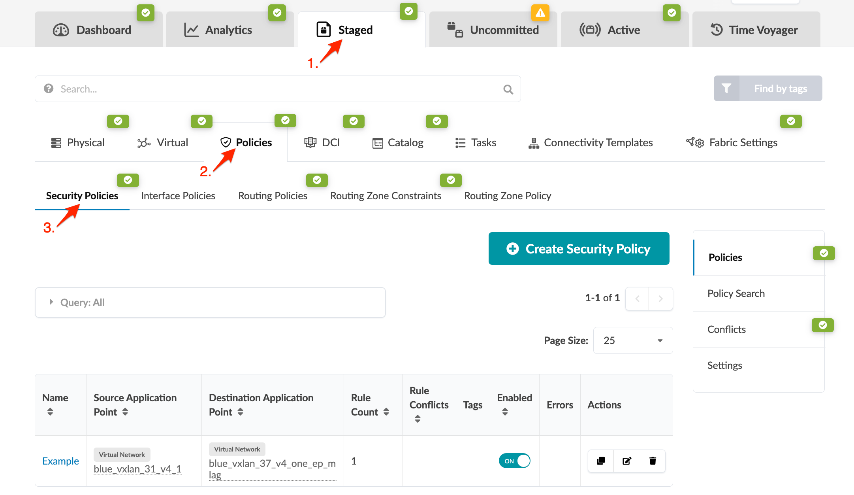Click the clone policy icon in Actions
This screenshot has height=495, width=854.
601,461
